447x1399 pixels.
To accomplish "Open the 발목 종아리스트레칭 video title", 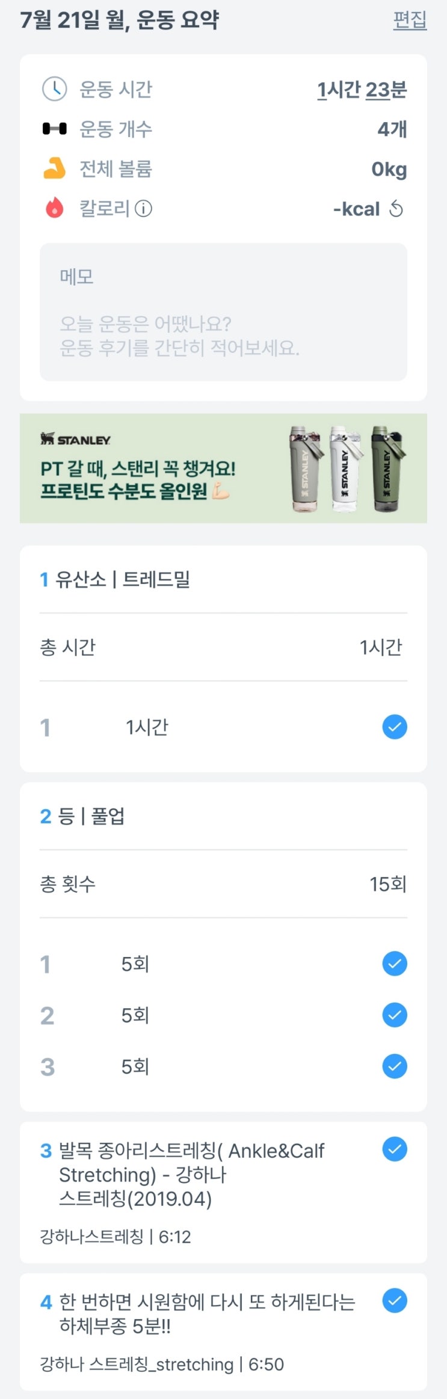I will coord(191,1174).
